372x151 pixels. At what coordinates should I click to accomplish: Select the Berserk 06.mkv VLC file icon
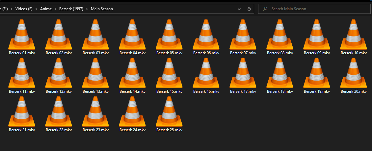tap(206, 35)
